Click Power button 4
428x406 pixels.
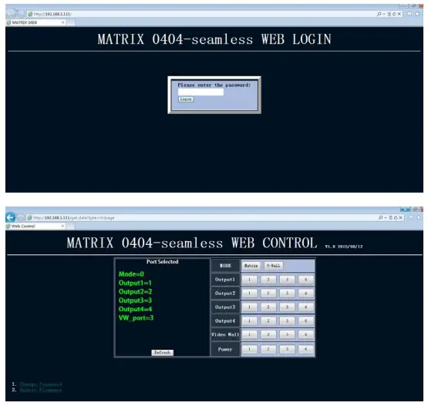coord(305,349)
